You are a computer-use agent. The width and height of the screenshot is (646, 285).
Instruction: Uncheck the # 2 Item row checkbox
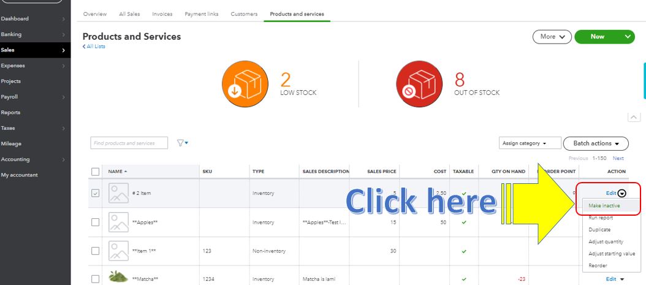coord(95,193)
